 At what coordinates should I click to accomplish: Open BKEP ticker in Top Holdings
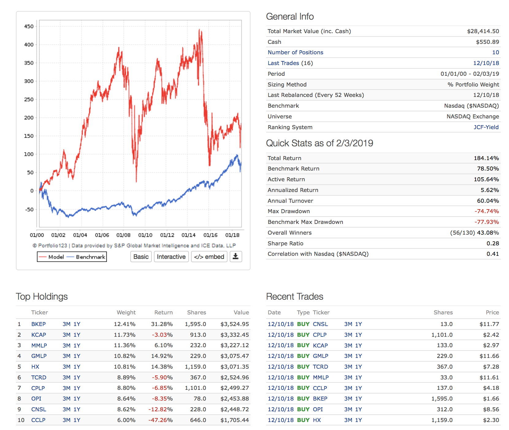[x=38, y=324]
